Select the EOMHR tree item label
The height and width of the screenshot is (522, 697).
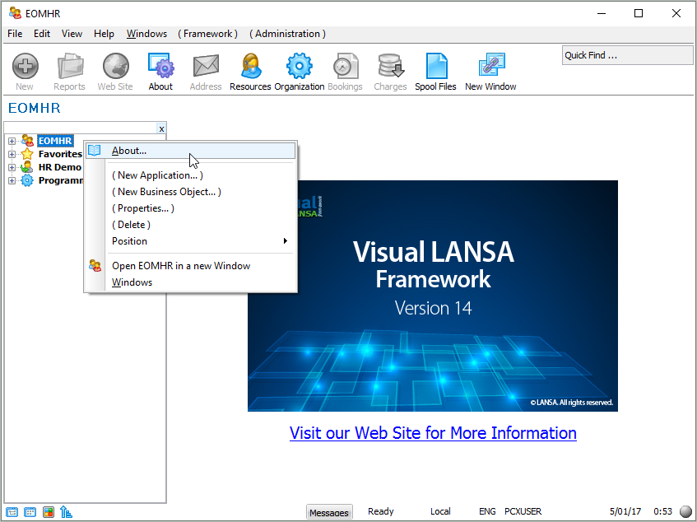pos(55,141)
